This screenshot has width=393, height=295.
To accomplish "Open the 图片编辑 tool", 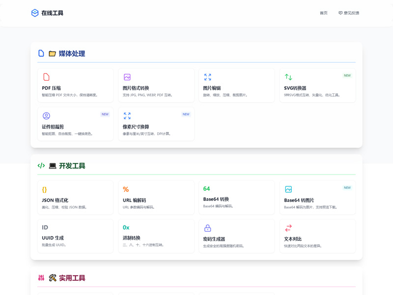I will pos(237,85).
